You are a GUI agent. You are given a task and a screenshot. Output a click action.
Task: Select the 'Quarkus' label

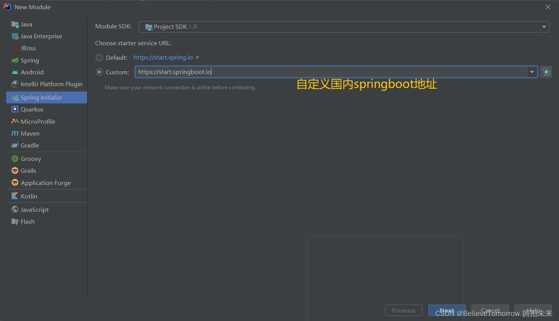point(32,110)
